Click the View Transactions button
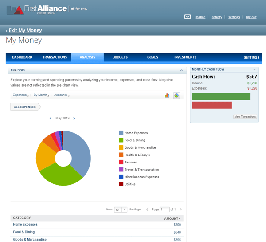 [x=245, y=117]
